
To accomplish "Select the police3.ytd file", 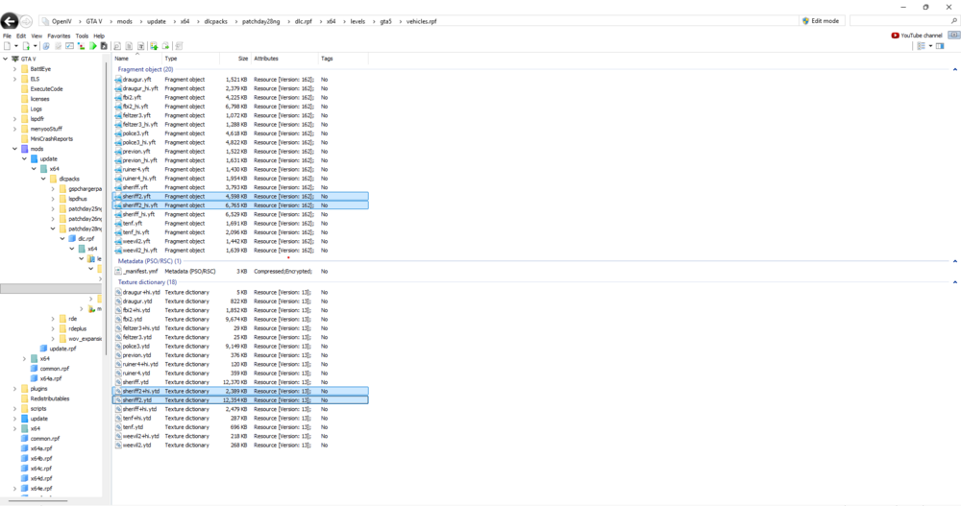I will 240,346.
